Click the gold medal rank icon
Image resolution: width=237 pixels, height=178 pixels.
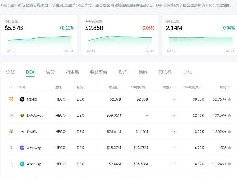coord(11,99)
